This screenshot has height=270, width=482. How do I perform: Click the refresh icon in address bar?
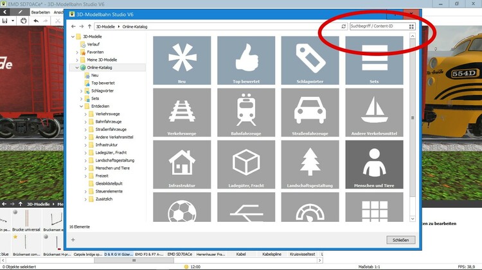344,27
